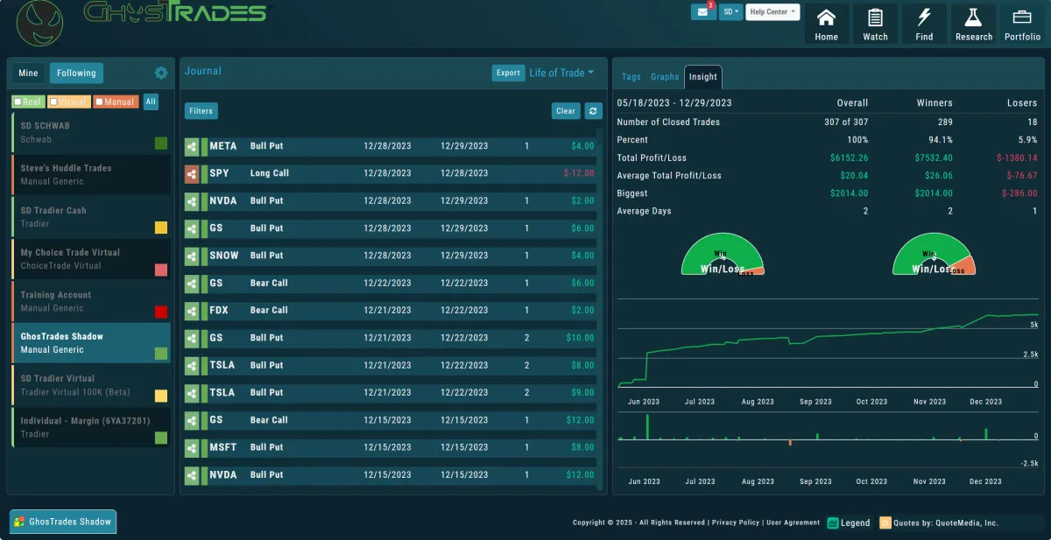This screenshot has height=540, width=1051.
Task: Switch to Mine accounts view
Action: (28, 74)
